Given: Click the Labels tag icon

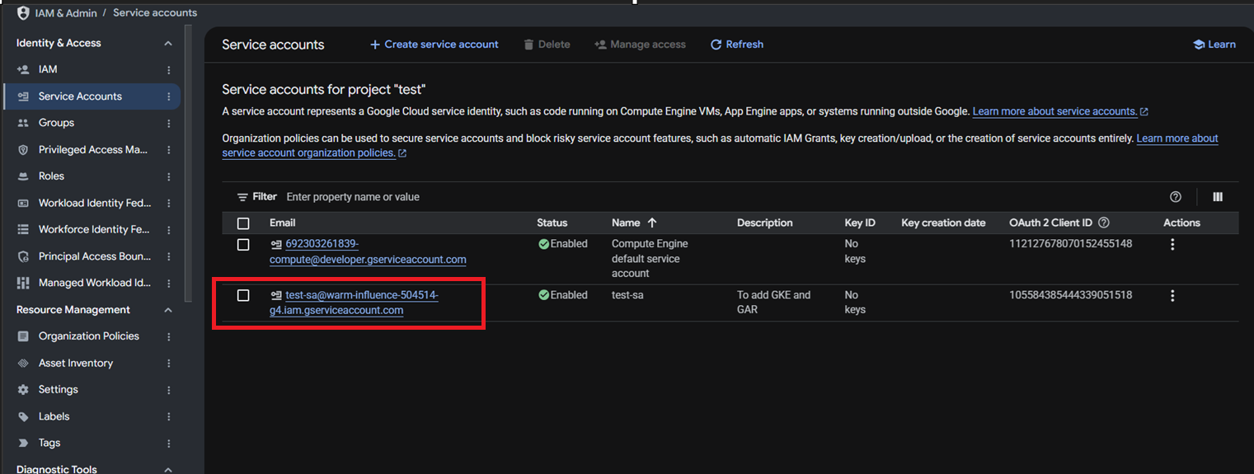Looking at the screenshot, I should 23,416.
